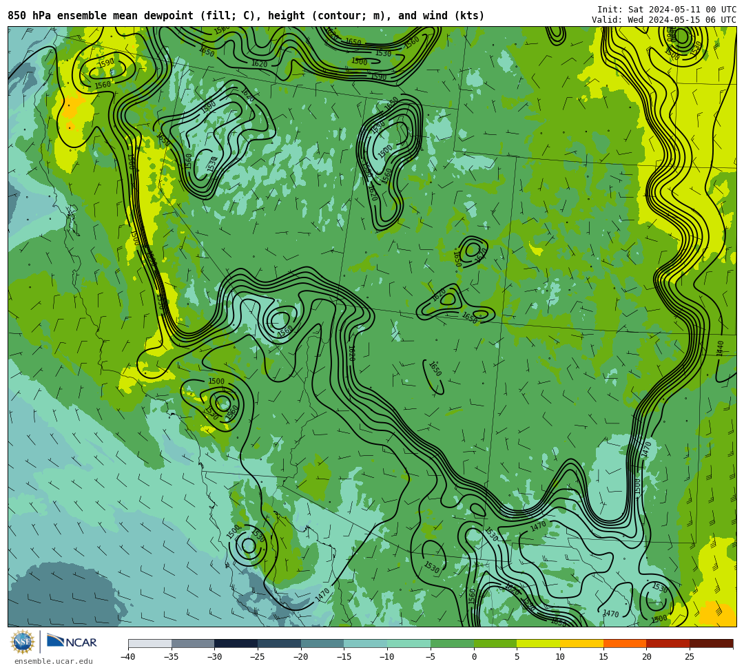744x670 pixels.
Task: Pick the dark red 20 to 25 colorbar segment
Action: tap(668, 643)
